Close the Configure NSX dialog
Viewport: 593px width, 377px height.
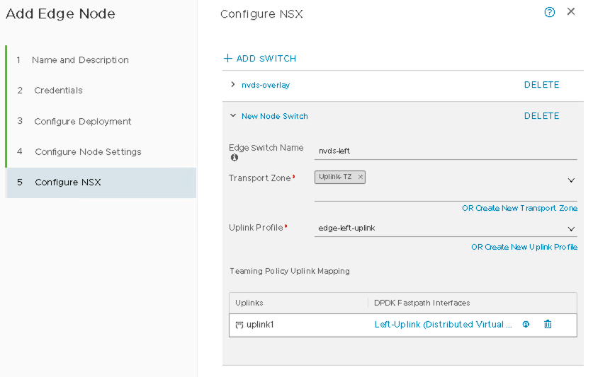pyautogui.click(x=571, y=12)
